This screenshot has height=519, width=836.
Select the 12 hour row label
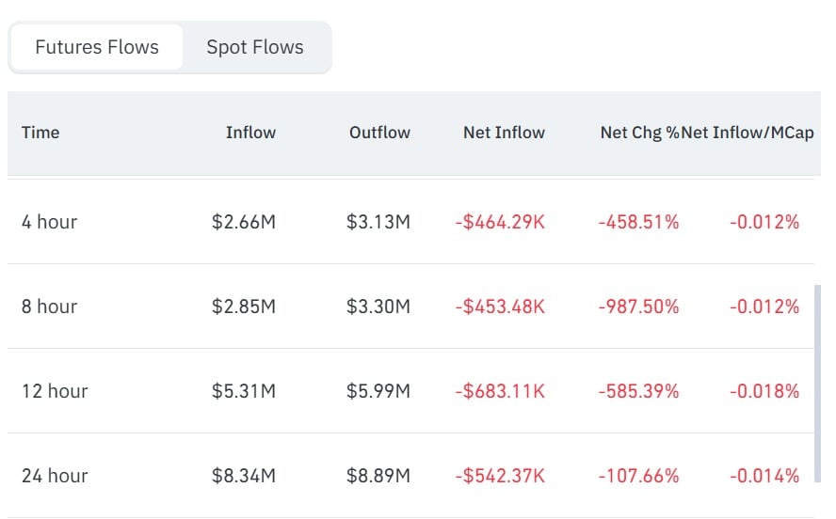tap(55, 391)
